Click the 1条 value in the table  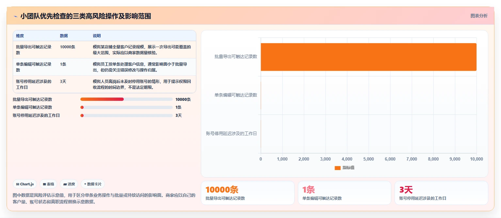[x=63, y=64]
